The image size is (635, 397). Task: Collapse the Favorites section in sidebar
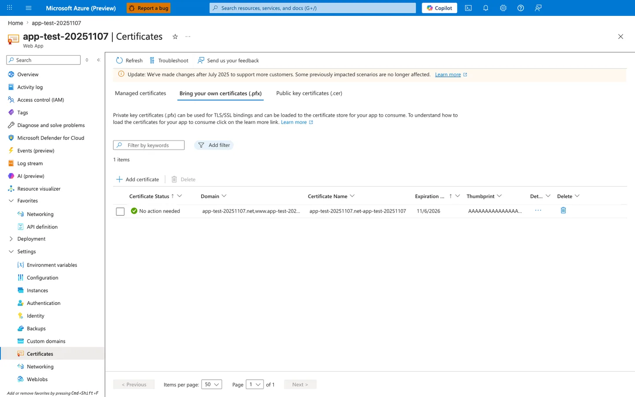pos(11,201)
